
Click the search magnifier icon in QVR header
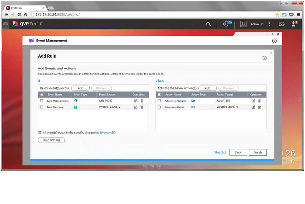pyautogui.click(x=208, y=24)
